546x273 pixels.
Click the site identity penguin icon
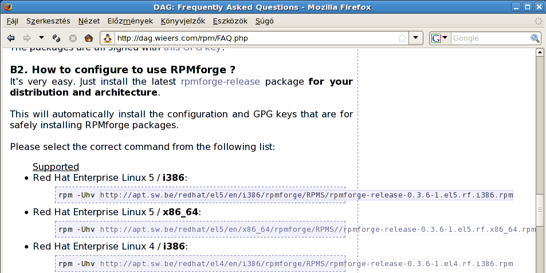[107, 38]
